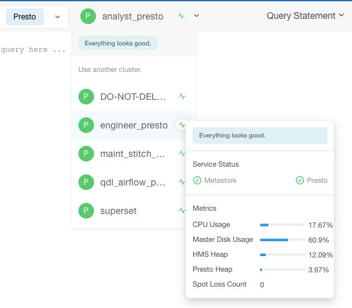Click the Presto service checkmark status icon
Image resolution: width=352 pixels, height=308 pixels.
pos(299,180)
